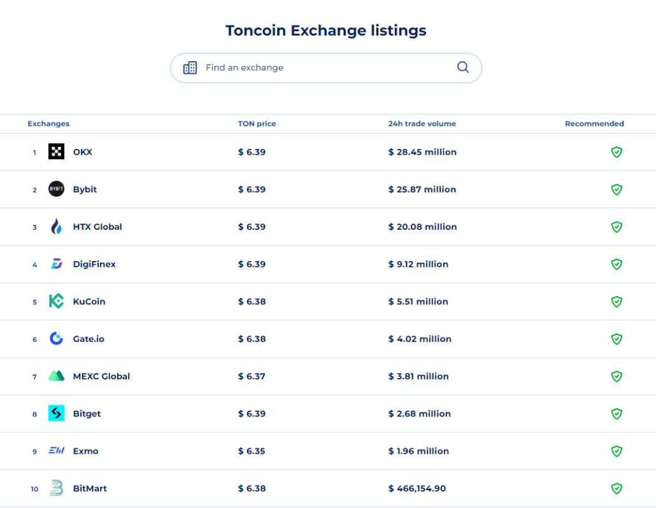656x508 pixels.
Task: Click the MEXC Global logo
Action: pyautogui.click(x=56, y=376)
